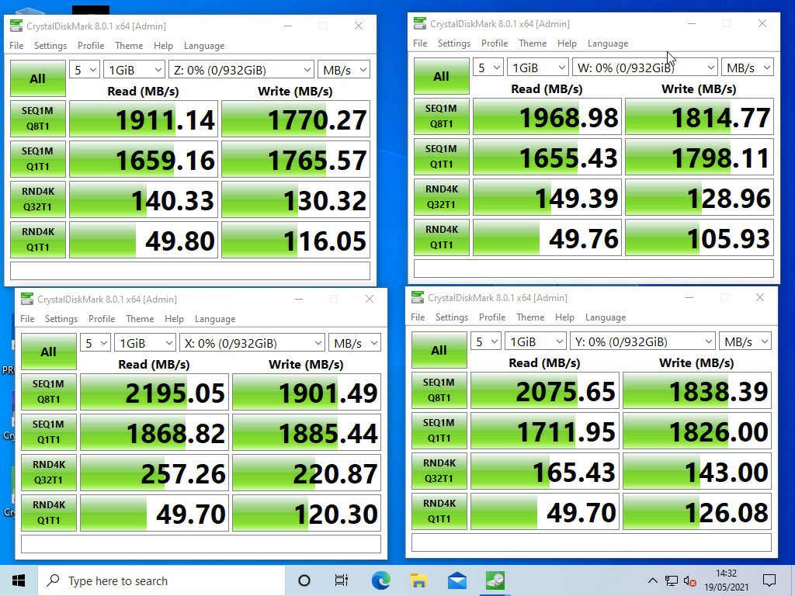795x596 pixels.
Task: Open the Profile menu in the X: window
Action: [x=102, y=319]
